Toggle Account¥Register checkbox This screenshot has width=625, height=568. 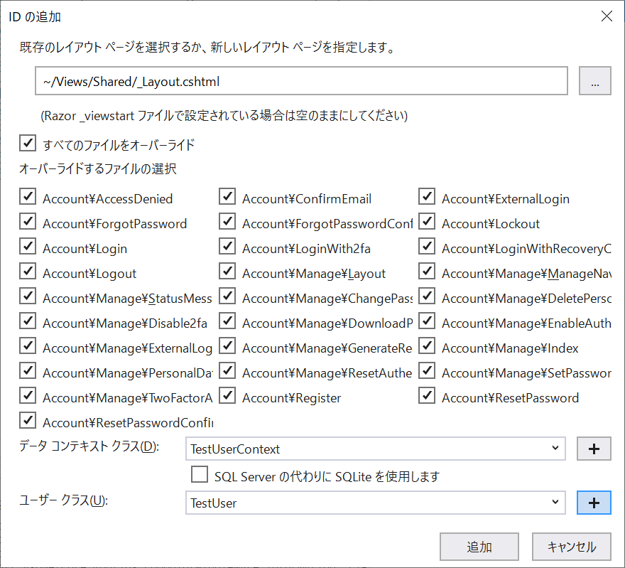click(227, 396)
